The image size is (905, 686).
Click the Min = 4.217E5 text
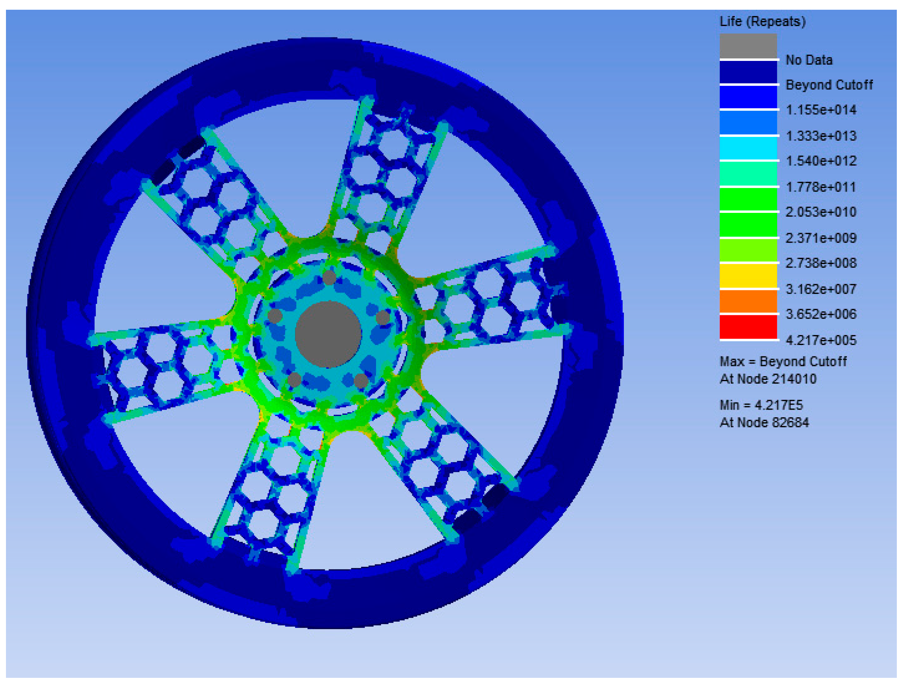tap(761, 405)
